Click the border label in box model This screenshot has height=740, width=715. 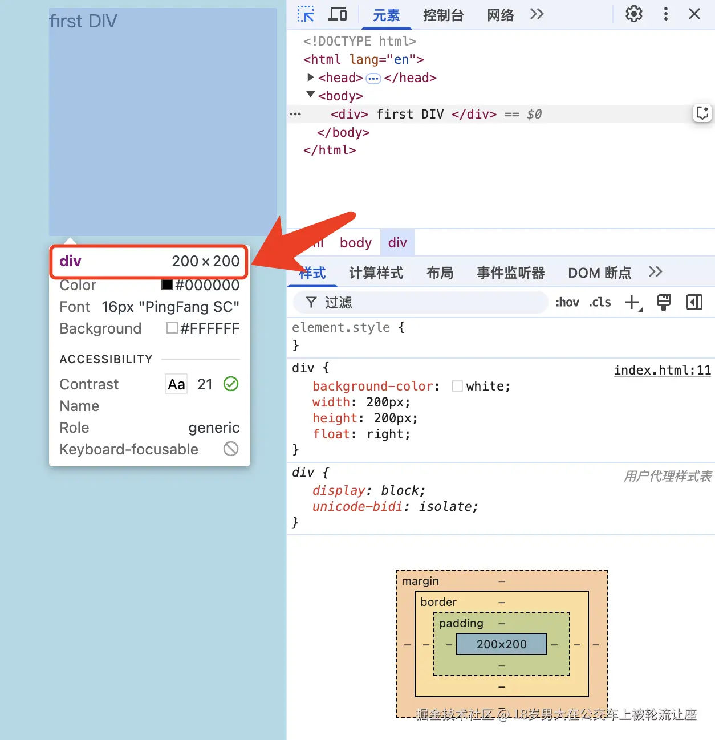[438, 602]
